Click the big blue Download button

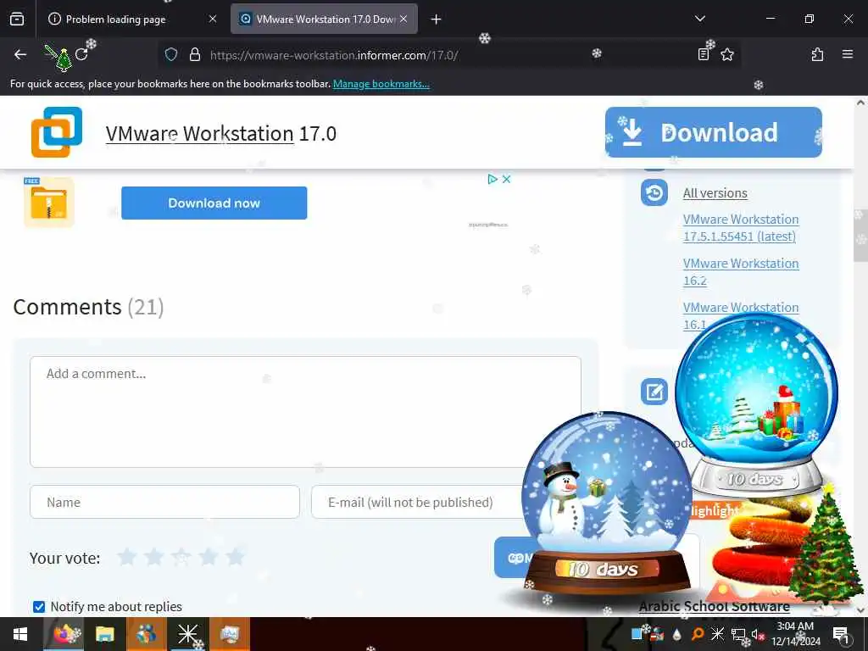713,132
